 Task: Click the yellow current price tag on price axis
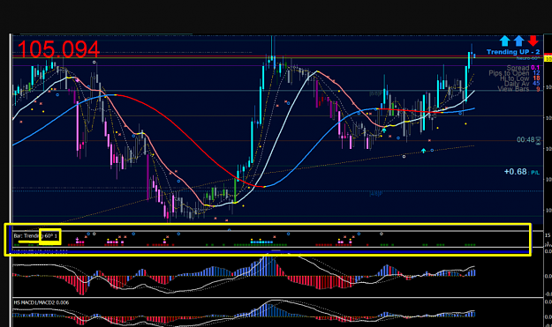pyautogui.click(x=548, y=59)
